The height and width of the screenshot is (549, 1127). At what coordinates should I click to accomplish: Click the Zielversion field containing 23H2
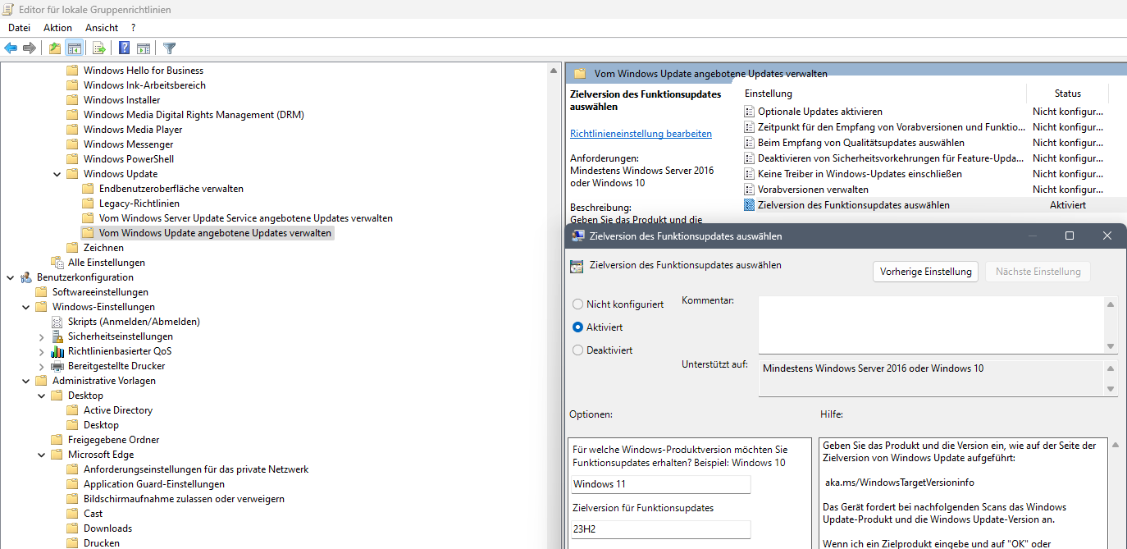tap(660, 530)
